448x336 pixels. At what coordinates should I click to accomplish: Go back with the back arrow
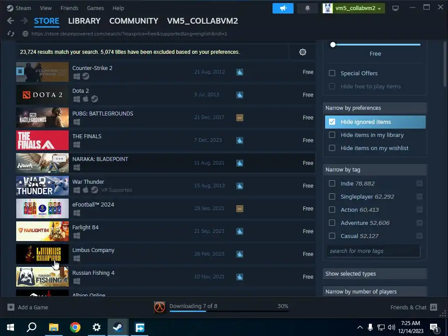tap(10, 21)
